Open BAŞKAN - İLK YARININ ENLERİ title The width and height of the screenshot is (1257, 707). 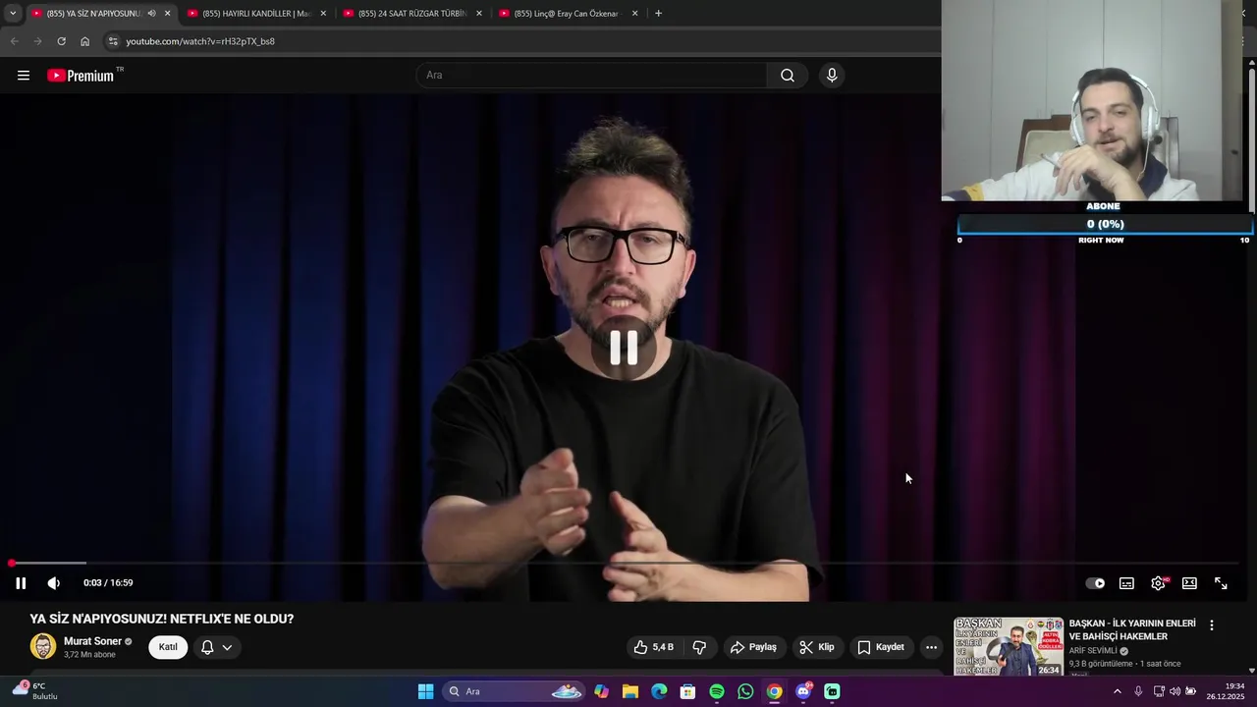(1132, 629)
